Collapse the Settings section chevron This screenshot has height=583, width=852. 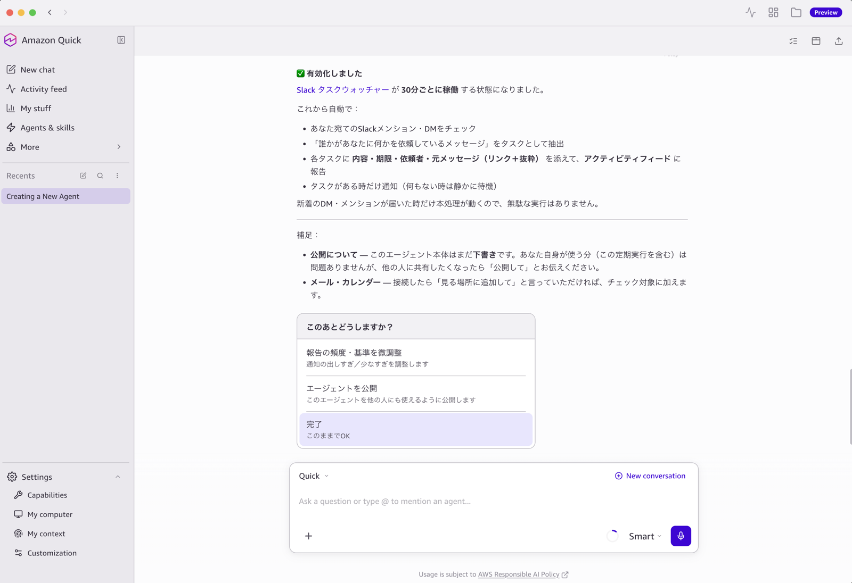click(118, 477)
